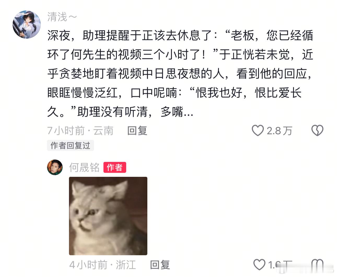Image resolution: width=337 pixels, height=277 pixels.
Task: Tap the 7小时前 · 云南 timestamp
Action: [80, 131]
